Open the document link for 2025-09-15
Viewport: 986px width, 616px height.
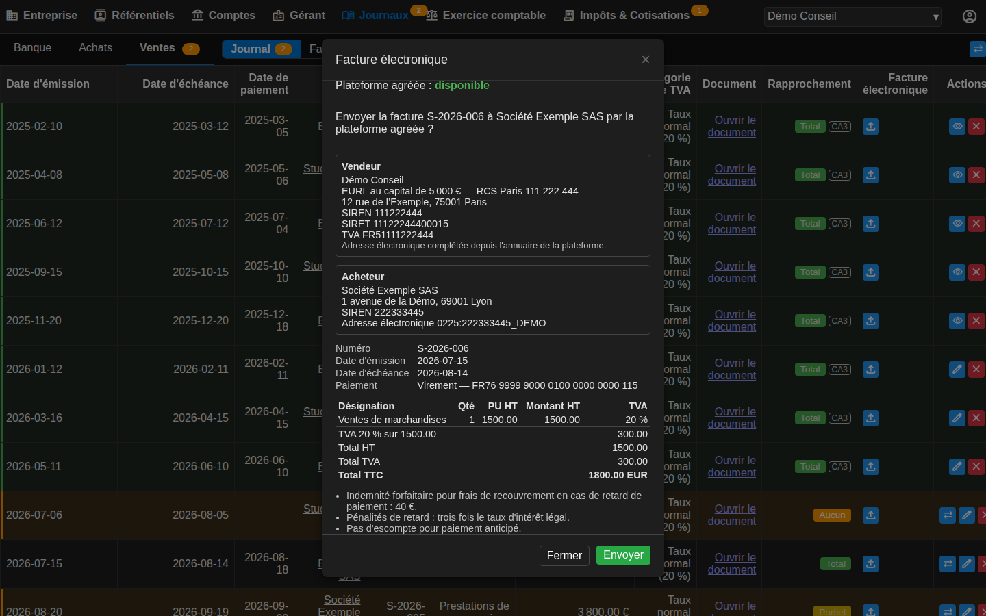tap(732, 272)
